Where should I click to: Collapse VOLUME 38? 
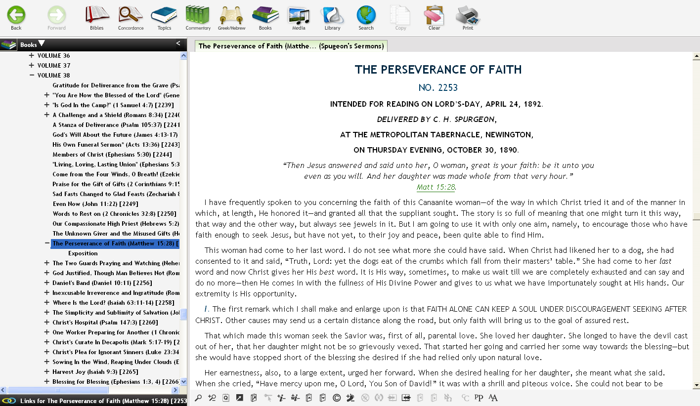click(32, 75)
